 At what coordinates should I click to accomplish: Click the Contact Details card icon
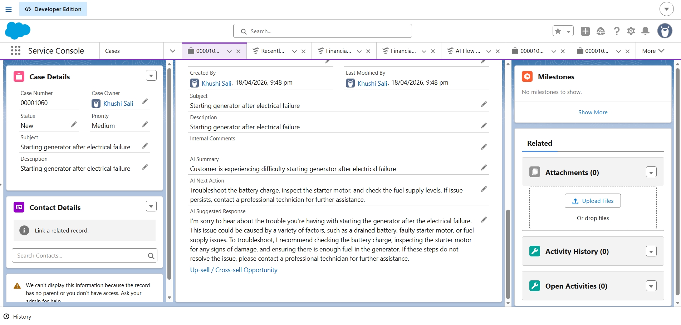19,207
